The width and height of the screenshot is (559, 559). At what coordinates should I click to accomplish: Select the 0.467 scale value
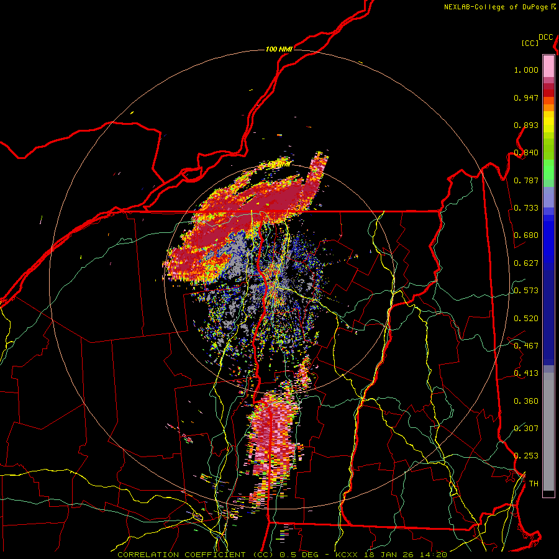coord(526,346)
